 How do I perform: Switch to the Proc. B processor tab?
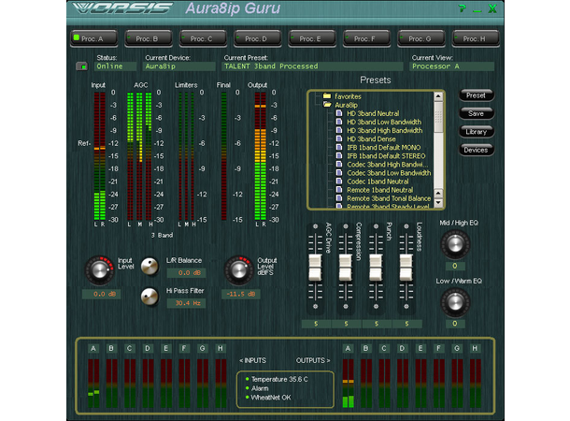(149, 38)
